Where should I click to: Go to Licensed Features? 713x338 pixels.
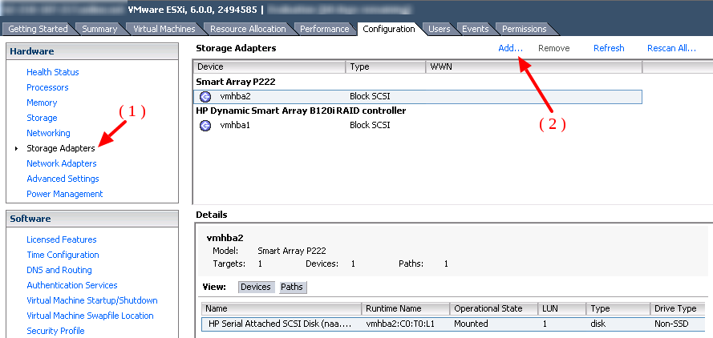point(61,239)
